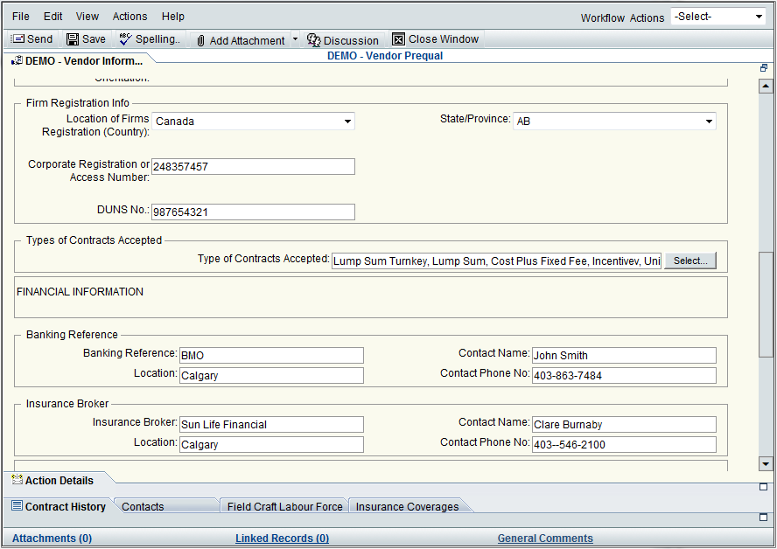Viewport: 777px width, 549px height.
Task: Open the Location of Firms Registration country dropdown
Action: coord(347,122)
